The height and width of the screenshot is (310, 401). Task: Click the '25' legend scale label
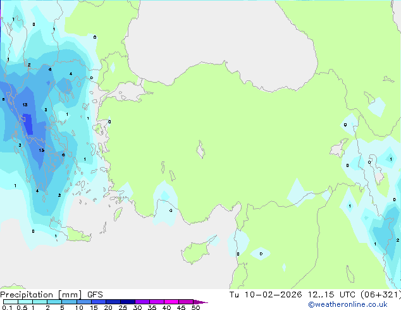[x=123, y=307]
